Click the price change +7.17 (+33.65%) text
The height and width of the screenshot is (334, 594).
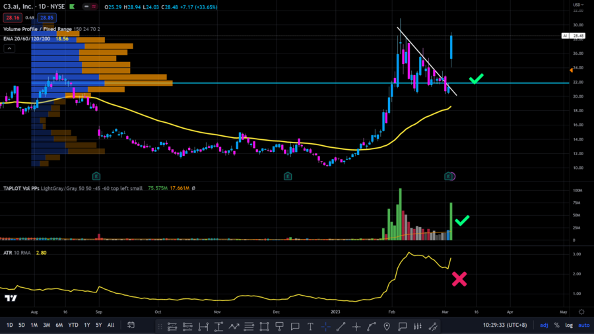199,7
